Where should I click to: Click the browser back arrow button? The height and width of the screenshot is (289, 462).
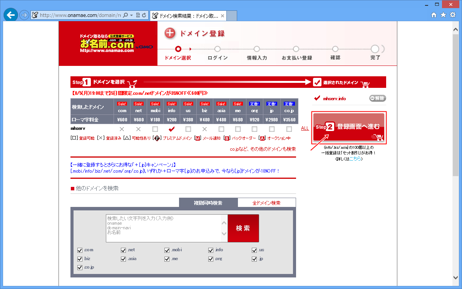click(10, 15)
